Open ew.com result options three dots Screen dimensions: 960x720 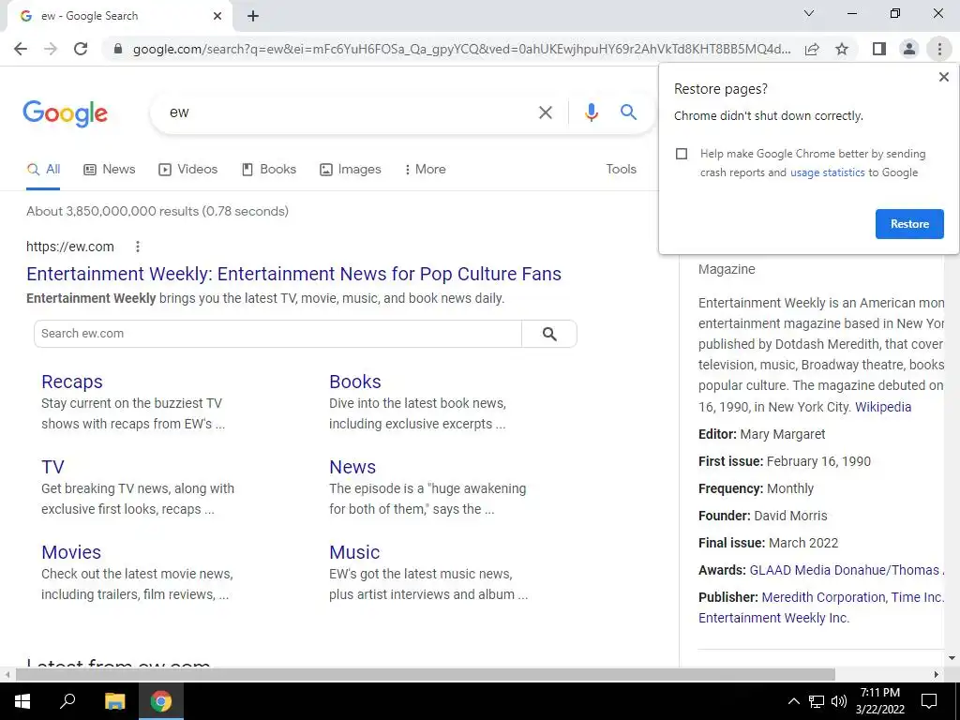138,247
